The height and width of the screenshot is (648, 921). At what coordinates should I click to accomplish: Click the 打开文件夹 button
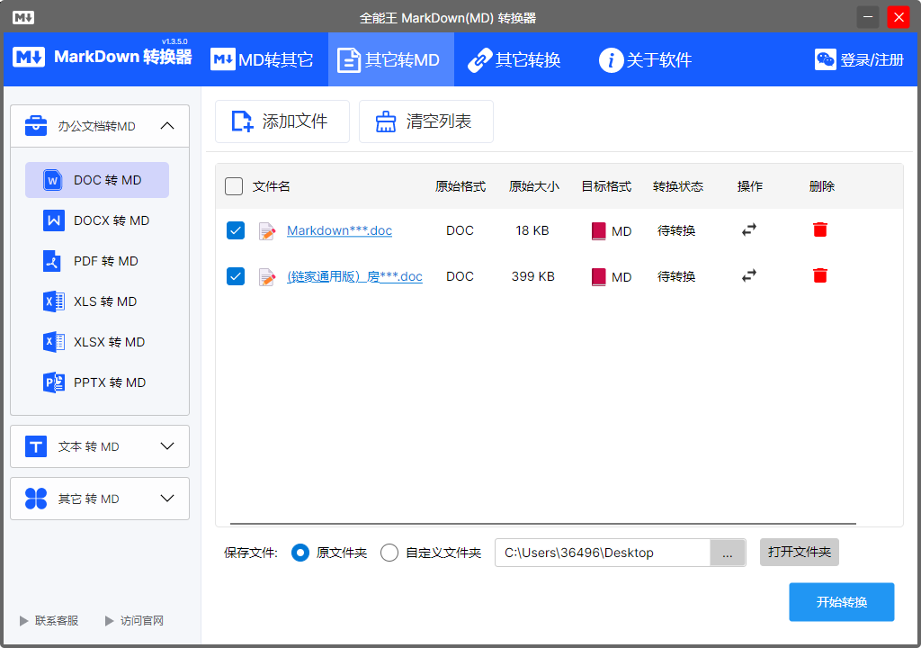click(x=800, y=553)
